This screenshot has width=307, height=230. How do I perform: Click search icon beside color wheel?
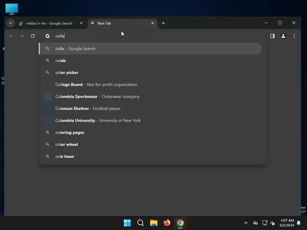48,144
